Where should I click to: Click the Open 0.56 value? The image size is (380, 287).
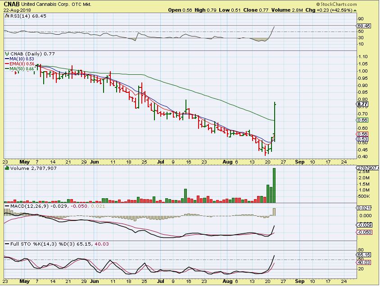click(180, 10)
